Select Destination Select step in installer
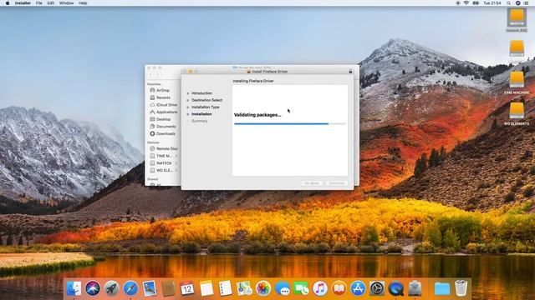535x300 pixels. 206,100
